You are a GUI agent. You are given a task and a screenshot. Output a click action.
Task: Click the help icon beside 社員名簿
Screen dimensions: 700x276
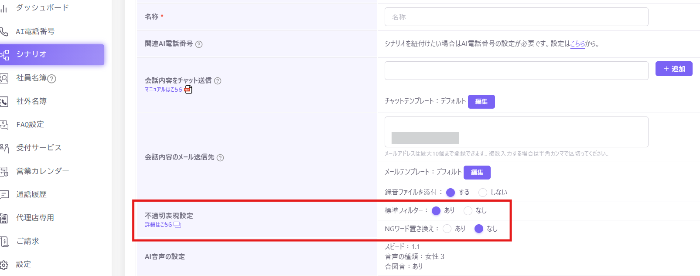51,79
